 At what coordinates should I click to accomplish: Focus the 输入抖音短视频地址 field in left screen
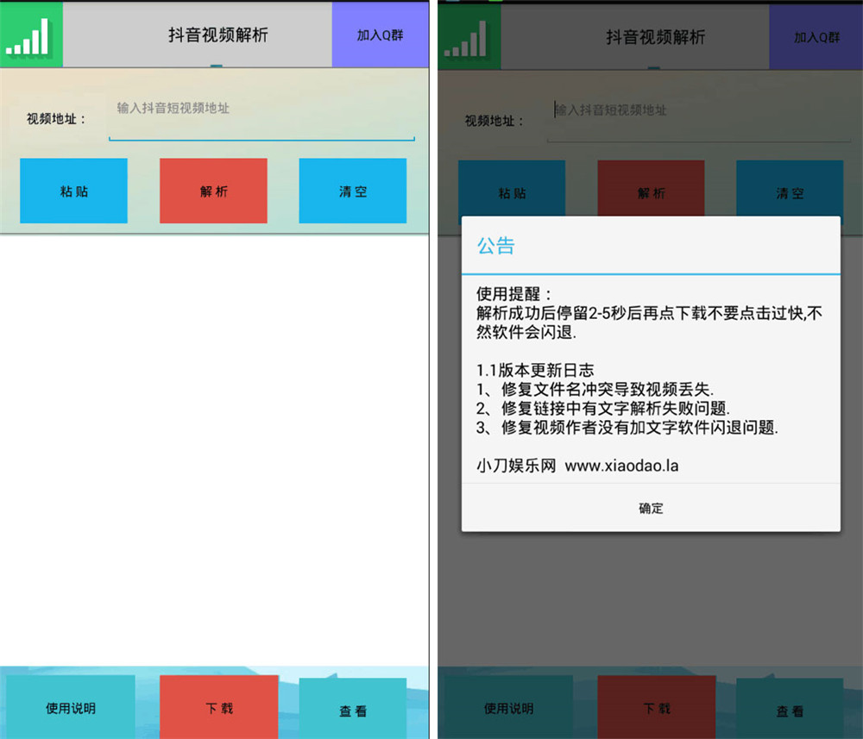click(261, 117)
